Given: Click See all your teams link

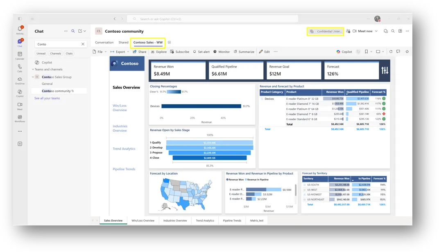Looking at the screenshot, I should 47,98.
